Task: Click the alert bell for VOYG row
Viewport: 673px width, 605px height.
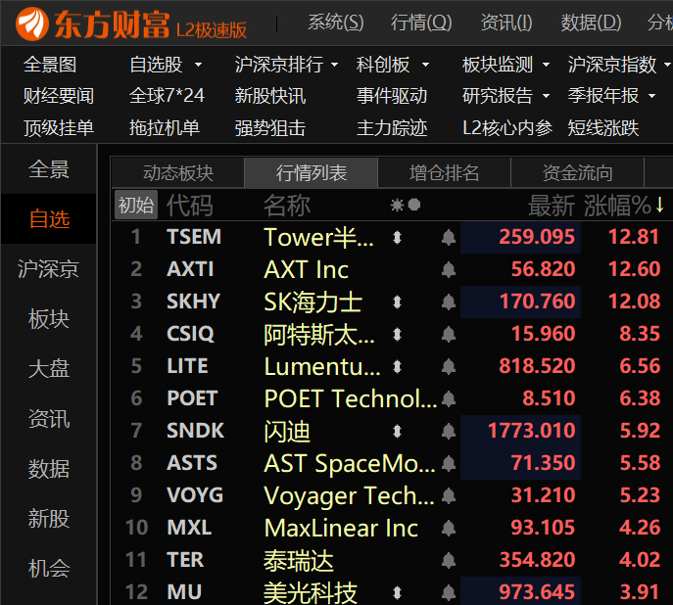Action: pos(449,495)
